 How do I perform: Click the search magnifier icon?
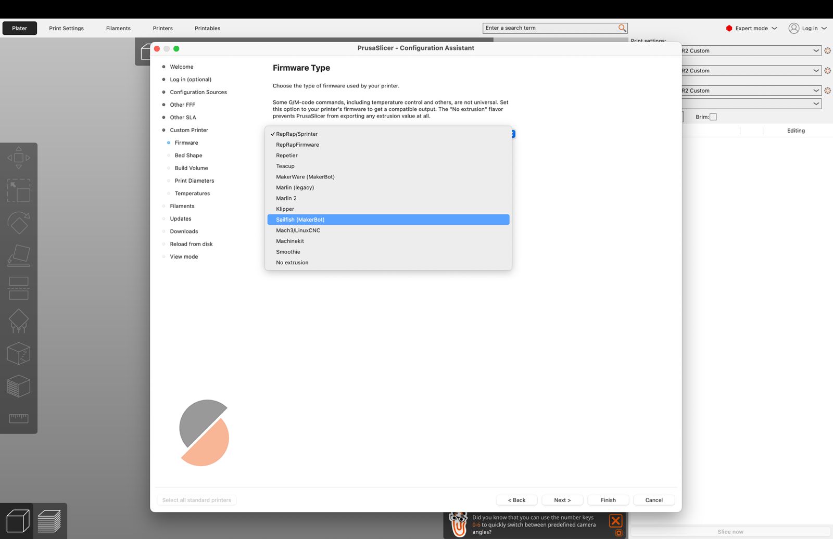[x=622, y=28]
